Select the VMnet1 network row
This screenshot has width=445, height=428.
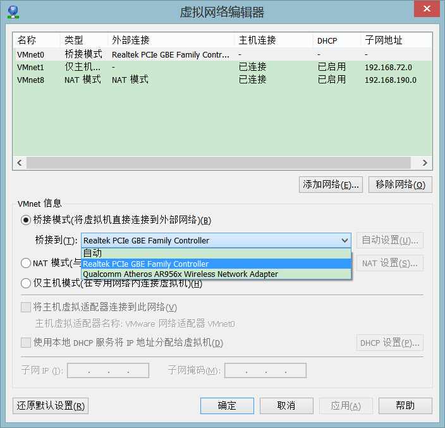pos(222,67)
